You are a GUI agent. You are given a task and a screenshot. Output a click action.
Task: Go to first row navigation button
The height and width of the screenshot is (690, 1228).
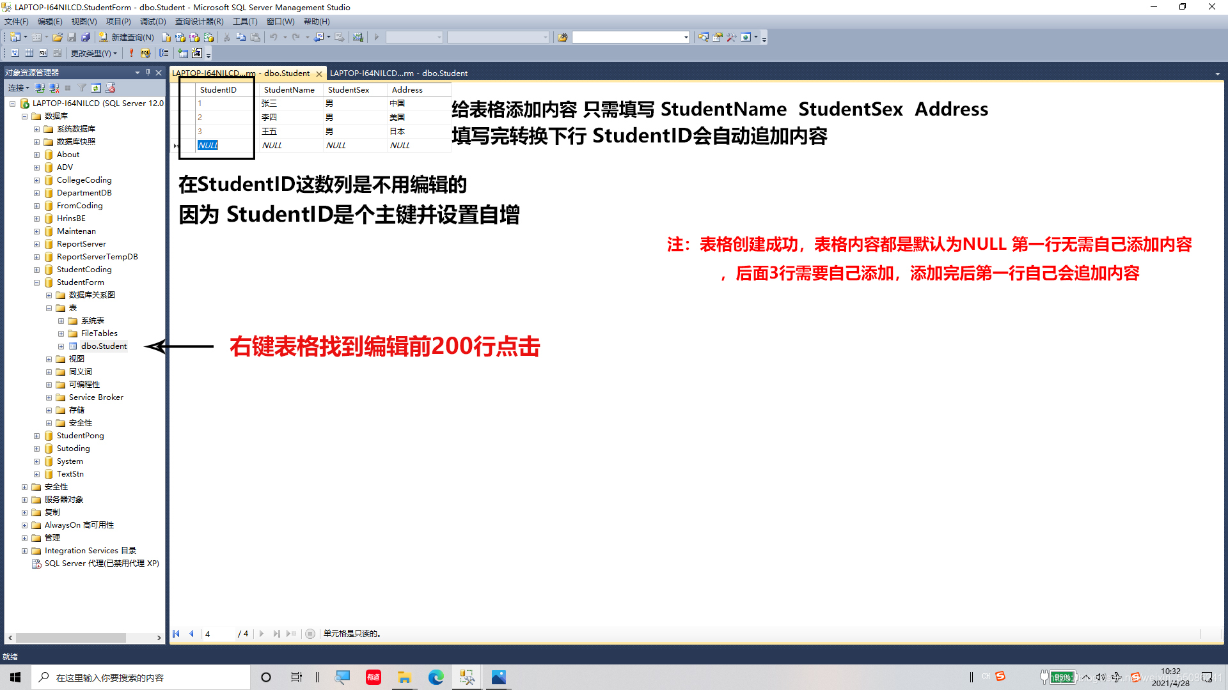tap(176, 634)
